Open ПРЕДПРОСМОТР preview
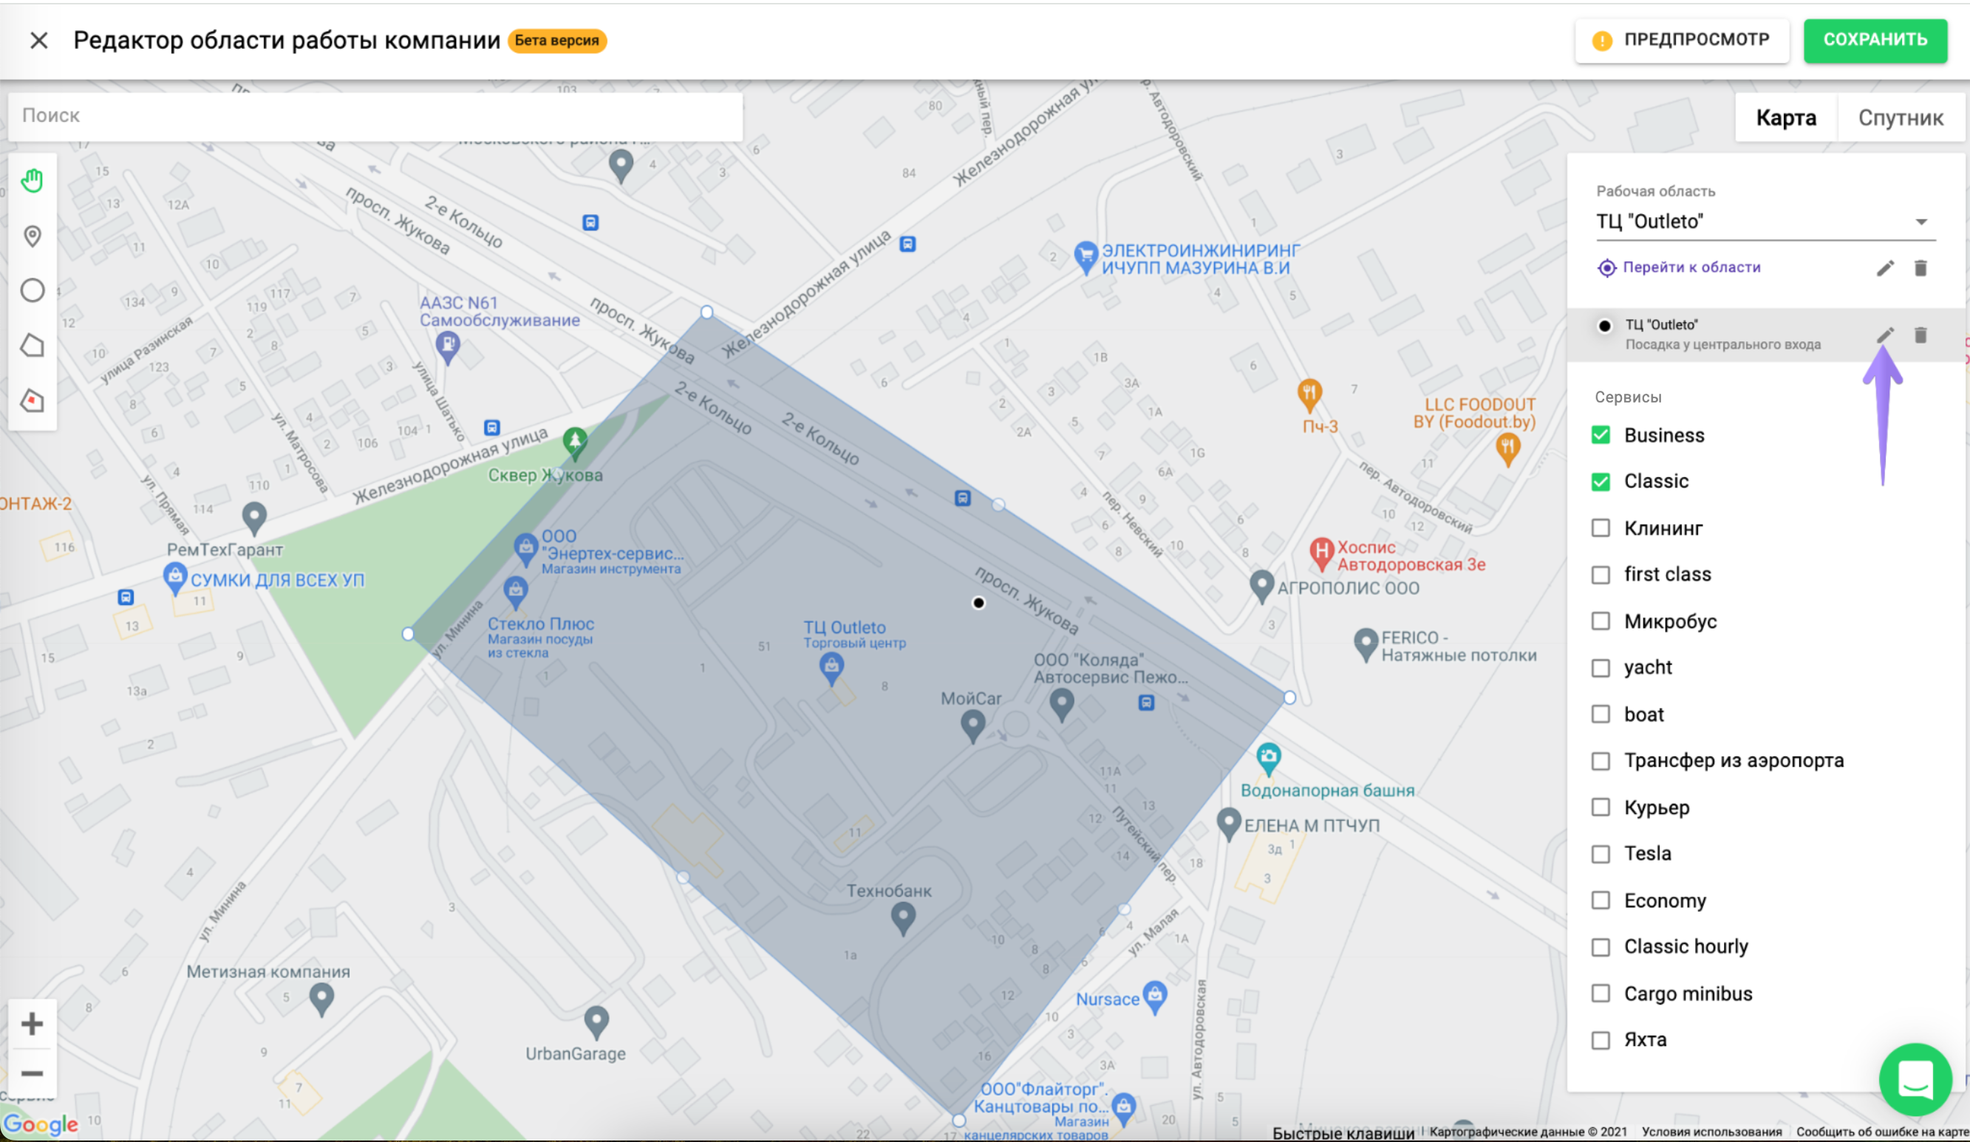Screen dimensions: 1970x1142 [1682, 40]
